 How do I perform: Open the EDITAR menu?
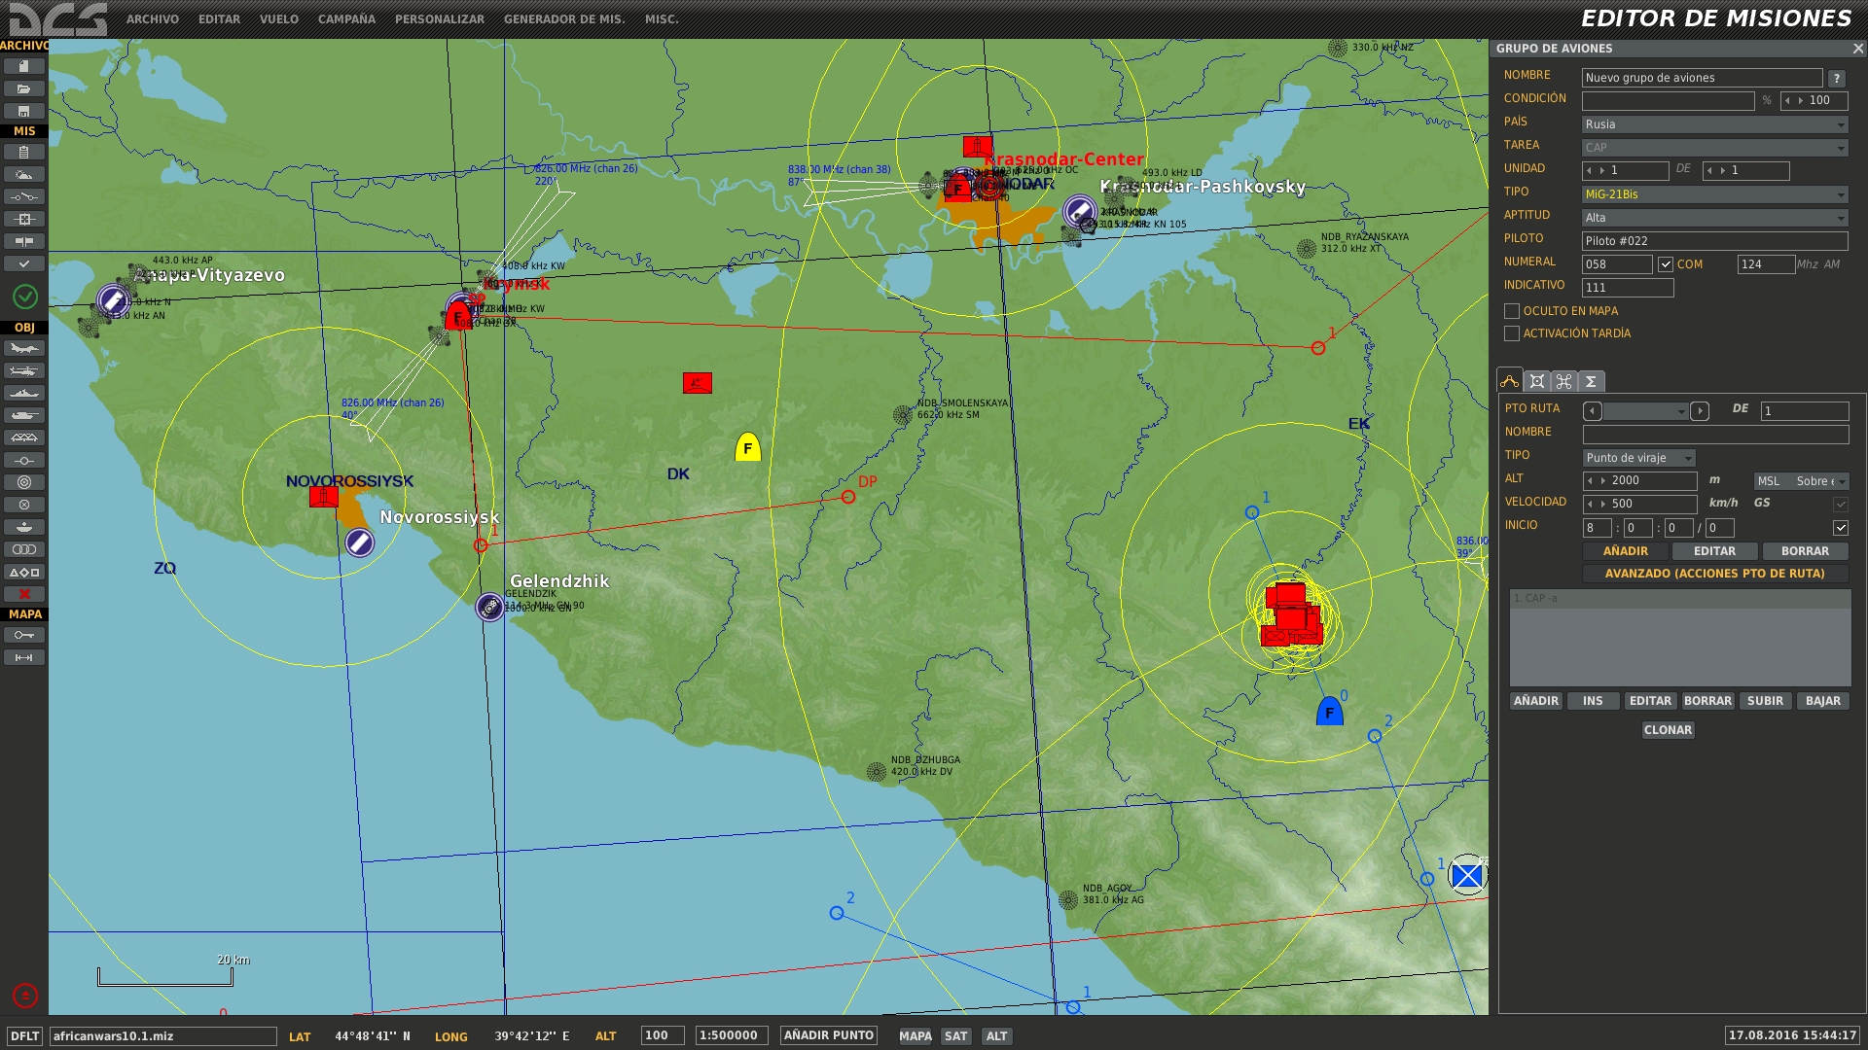click(219, 19)
